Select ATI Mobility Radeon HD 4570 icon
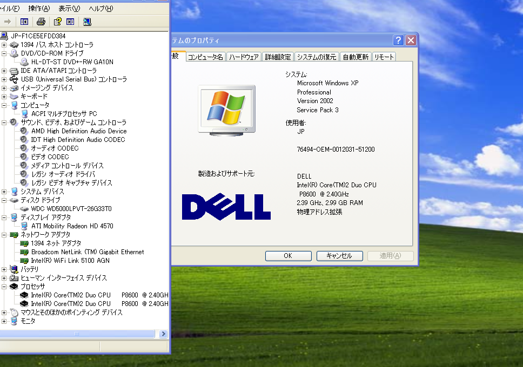This screenshot has height=367, width=523. point(24,226)
